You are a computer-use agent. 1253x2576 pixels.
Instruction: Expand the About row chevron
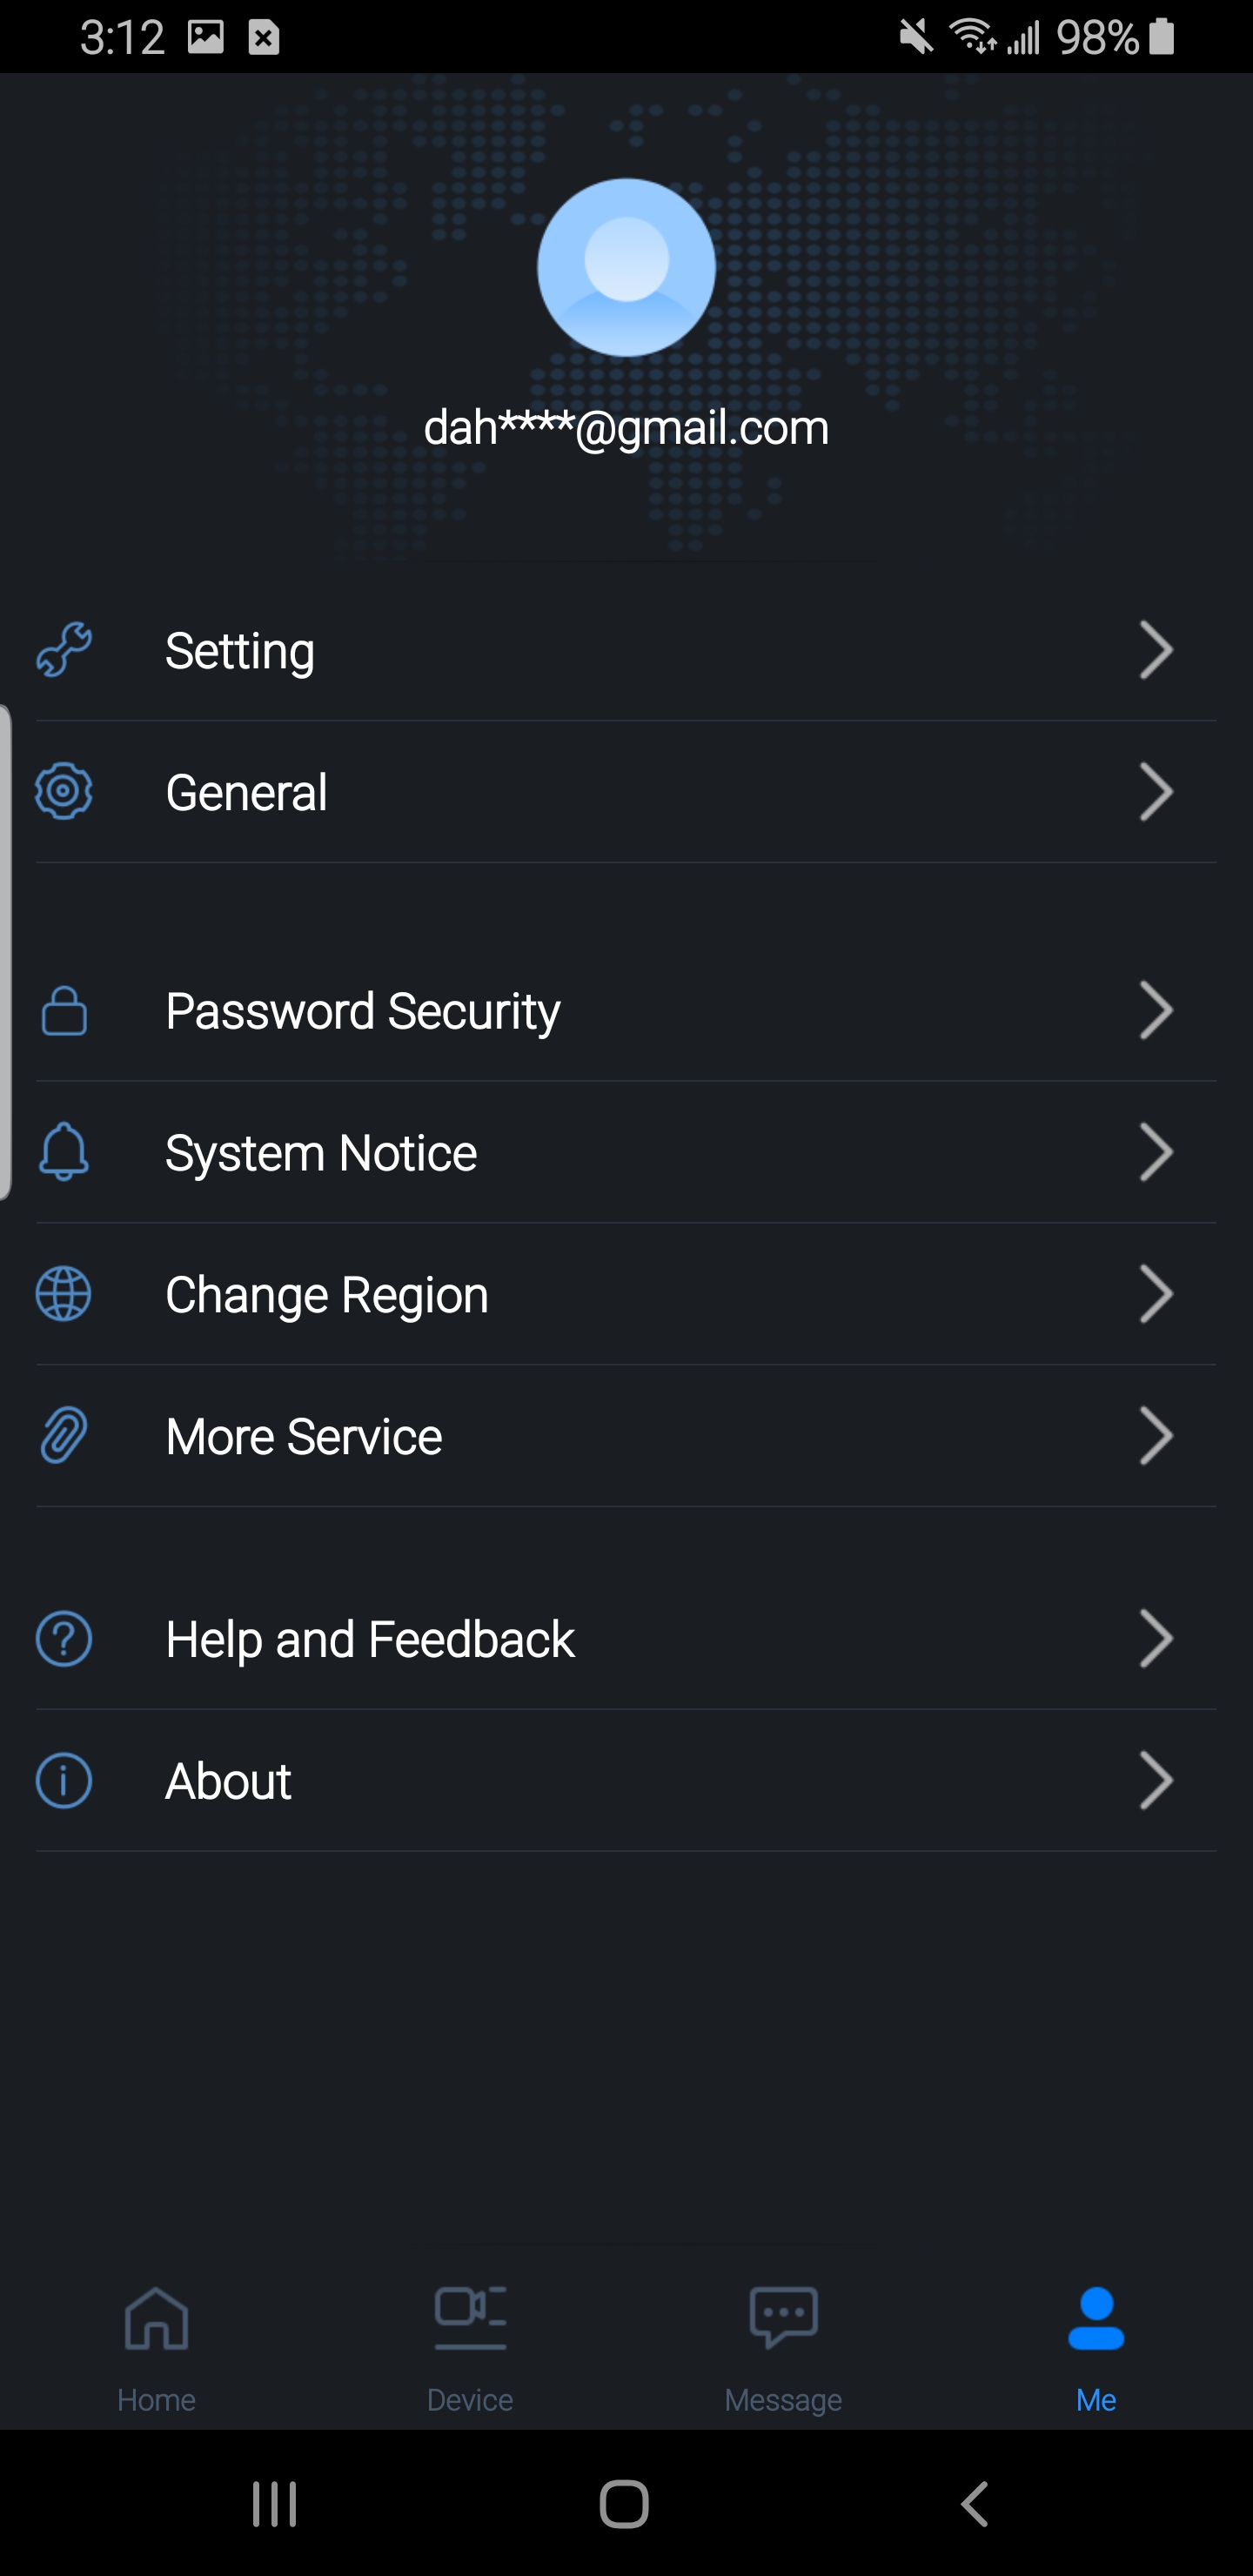(x=1155, y=1781)
